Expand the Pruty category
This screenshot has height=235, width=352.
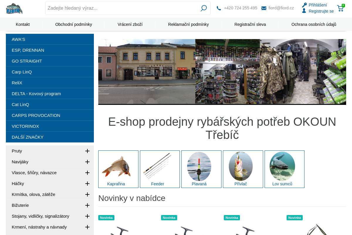[x=87, y=151]
